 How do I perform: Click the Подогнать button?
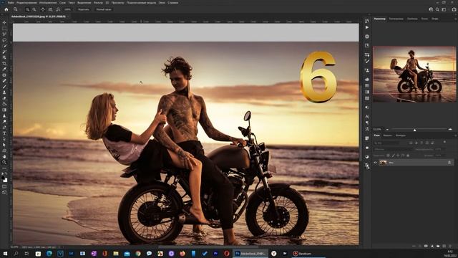pos(84,9)
